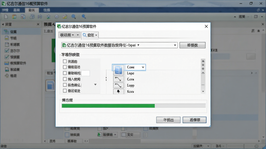Image resolution: width=266 pixels, height=149 pixels.
Task: Click the bottom sidebar item with the cloud-like icon
Action: coord(11,76)
